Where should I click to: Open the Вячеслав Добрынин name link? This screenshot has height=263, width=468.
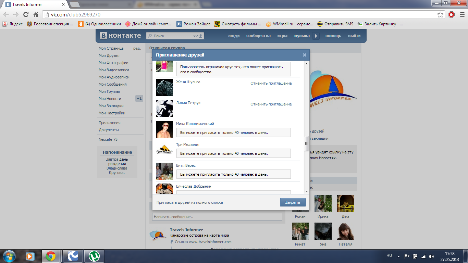pos(194,186)
